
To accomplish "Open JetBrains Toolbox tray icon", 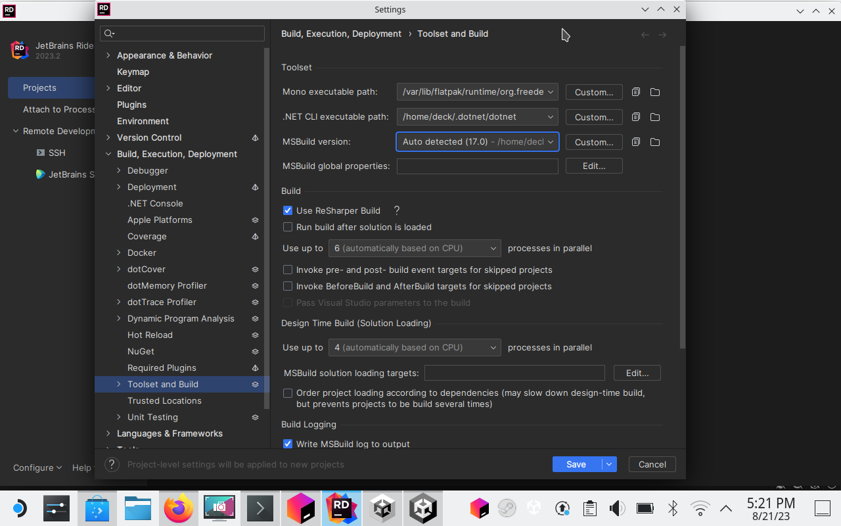I will (x=480, y=508).
